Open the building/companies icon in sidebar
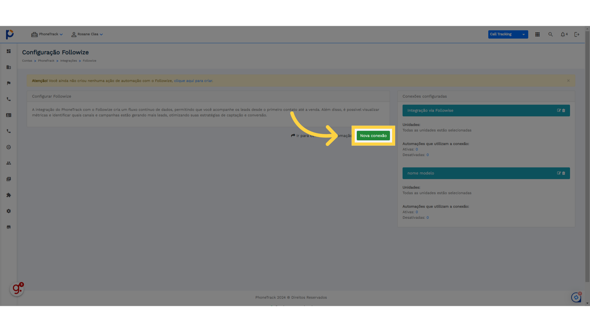Screen dimensions: 590x332 tap(9, 67)
